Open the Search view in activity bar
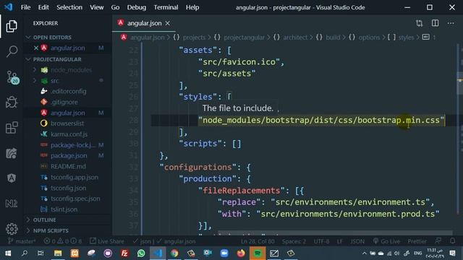 point(12,51)
